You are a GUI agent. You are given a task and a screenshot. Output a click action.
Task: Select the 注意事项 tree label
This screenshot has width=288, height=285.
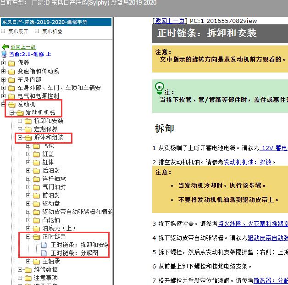[46, 278]
